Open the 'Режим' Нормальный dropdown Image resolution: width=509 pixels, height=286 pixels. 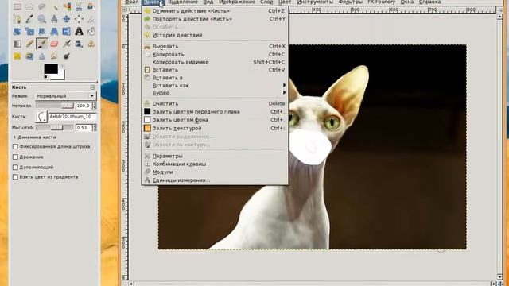click(66, 96)
